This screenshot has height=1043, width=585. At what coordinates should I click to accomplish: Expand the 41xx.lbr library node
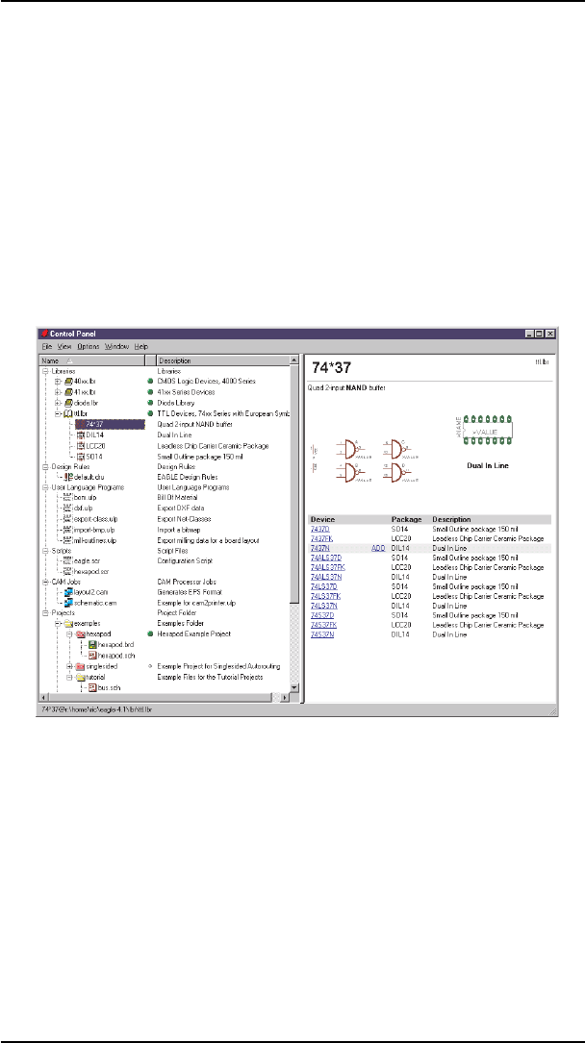[x=58, y=392]
